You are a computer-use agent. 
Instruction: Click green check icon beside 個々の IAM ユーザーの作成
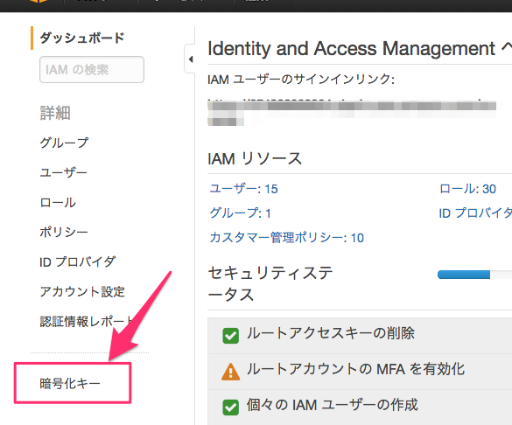pyautogui.click(x=230, y=408)
